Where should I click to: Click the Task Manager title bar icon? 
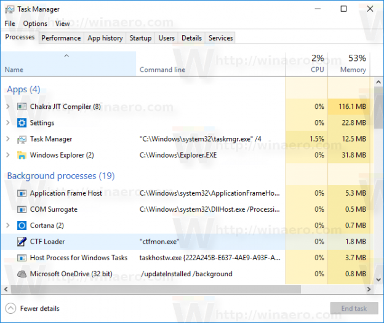tap(10, 9)
